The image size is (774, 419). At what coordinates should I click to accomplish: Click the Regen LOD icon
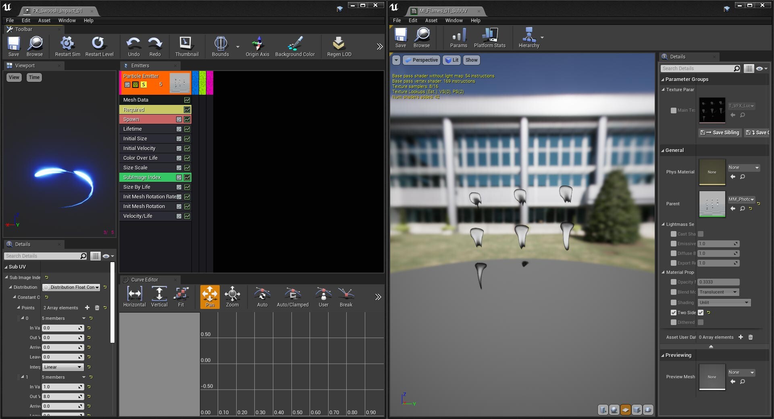[338, 42]
